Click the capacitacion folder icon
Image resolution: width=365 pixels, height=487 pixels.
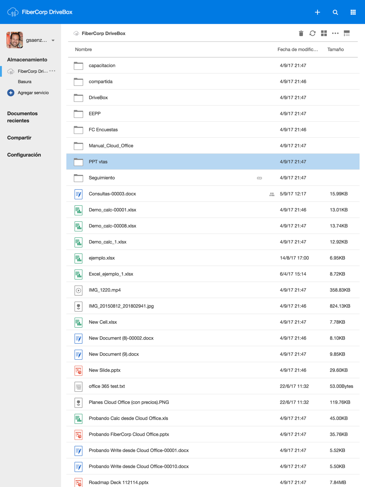[78, 65]
